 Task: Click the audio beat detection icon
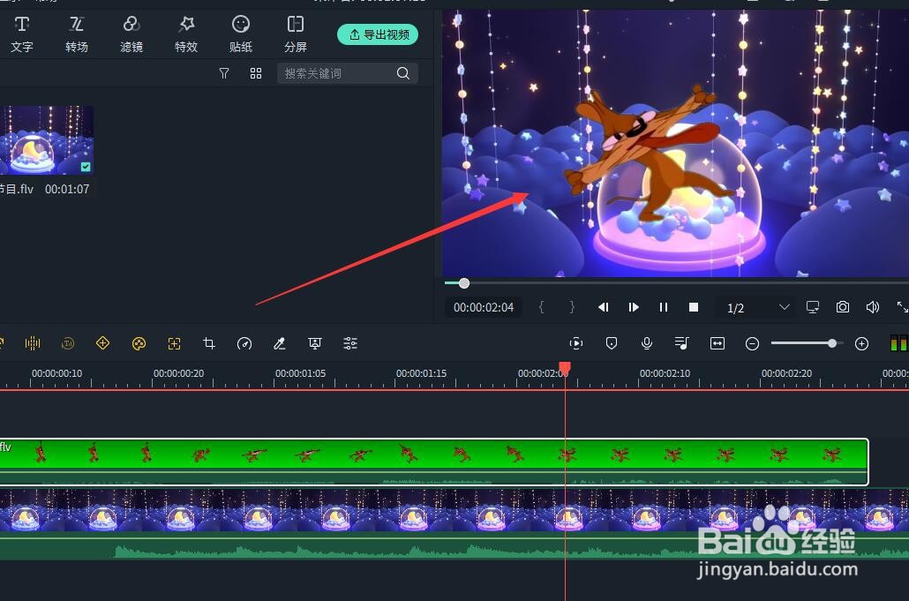click(x=33, y=343)
